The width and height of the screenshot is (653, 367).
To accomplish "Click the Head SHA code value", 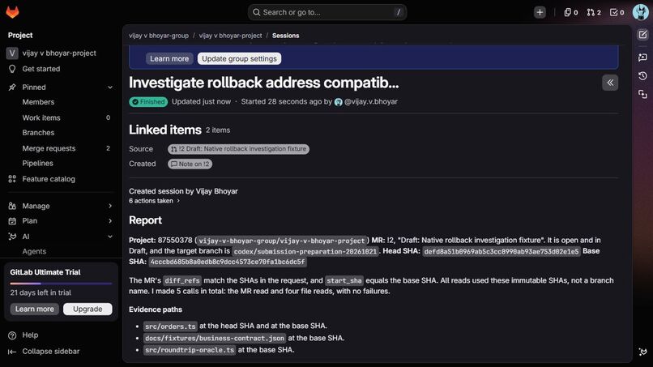I will click(x=501, y=251).
